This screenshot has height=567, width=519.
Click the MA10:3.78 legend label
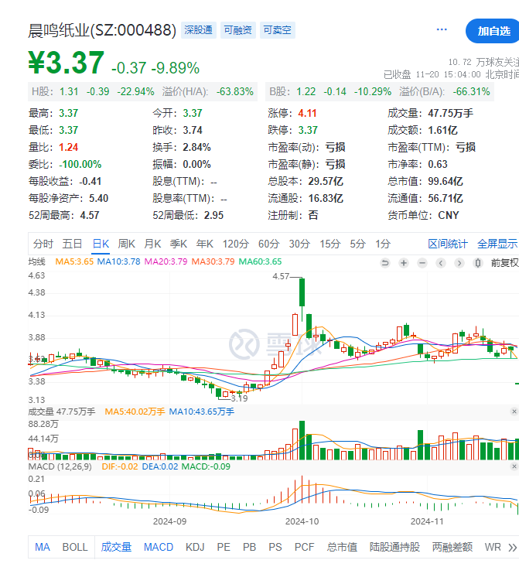118,261
